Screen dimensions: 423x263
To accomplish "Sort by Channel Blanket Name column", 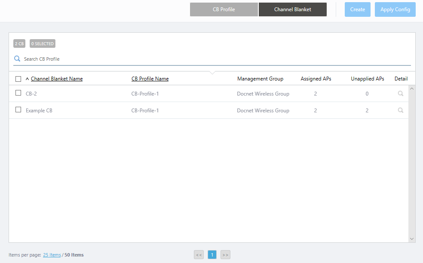I will point(57,79).
